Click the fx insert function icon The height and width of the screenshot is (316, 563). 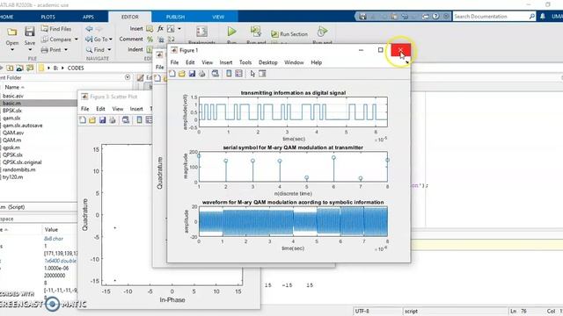click(x=160, y=29)
